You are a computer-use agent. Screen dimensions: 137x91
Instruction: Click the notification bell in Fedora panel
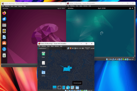[x=83, y=48]
